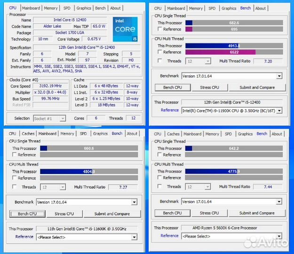This screenshot has height=254, width=294.
Task: Click multi thread reference bar showing 6522
Action: click(234, 52)
